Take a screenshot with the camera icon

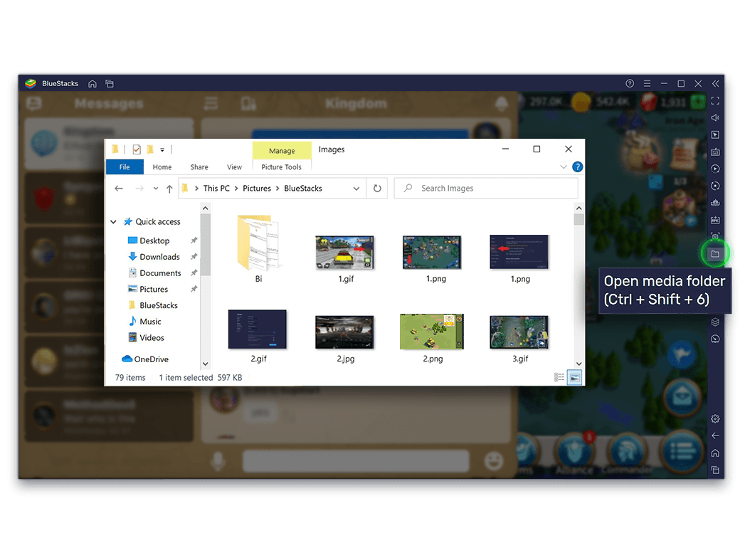[715, 237]
